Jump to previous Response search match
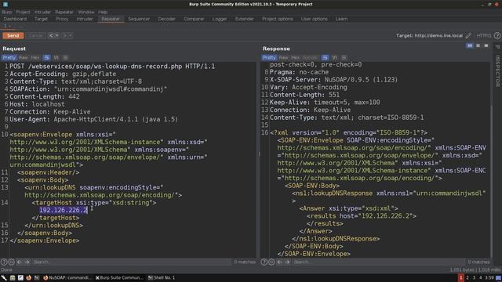 coord(279,262)
